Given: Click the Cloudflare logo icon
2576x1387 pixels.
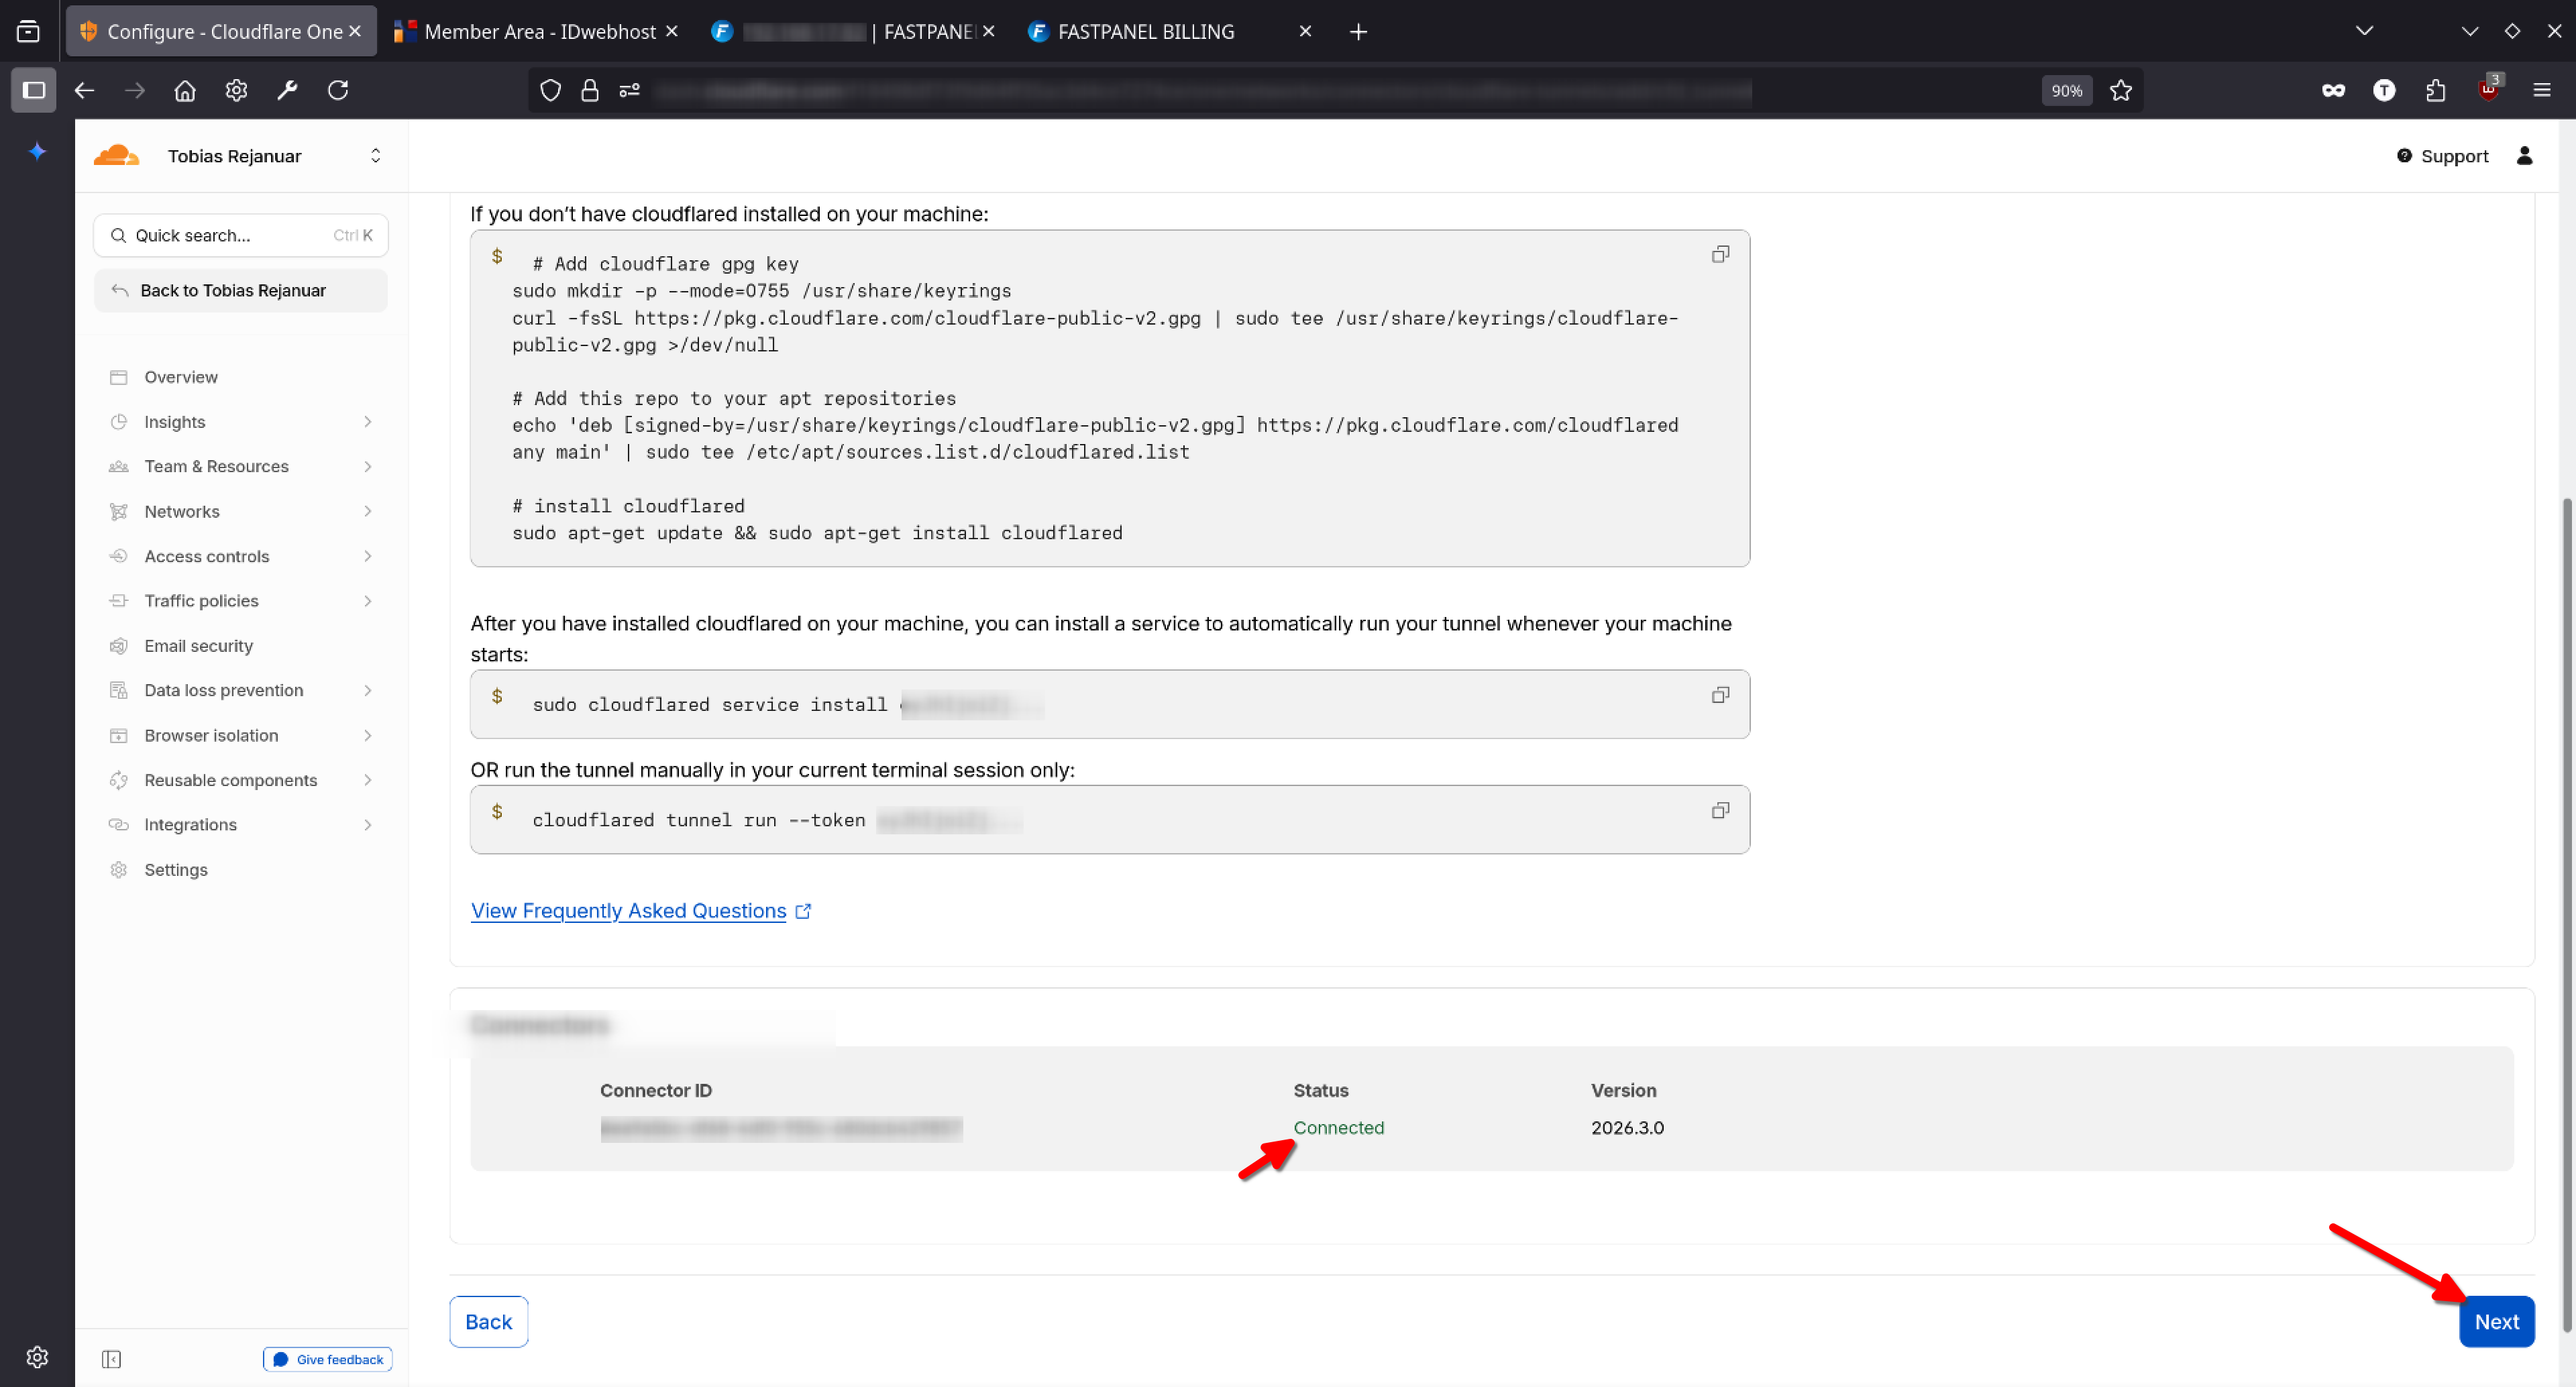Looking at the screenshot, I should tap(117, 156).
